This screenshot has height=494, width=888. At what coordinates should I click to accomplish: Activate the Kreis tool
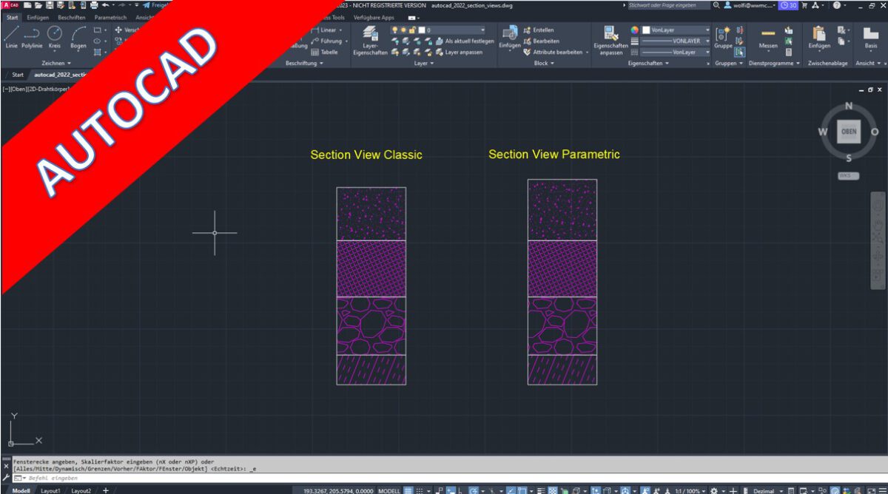click(53, 35)
